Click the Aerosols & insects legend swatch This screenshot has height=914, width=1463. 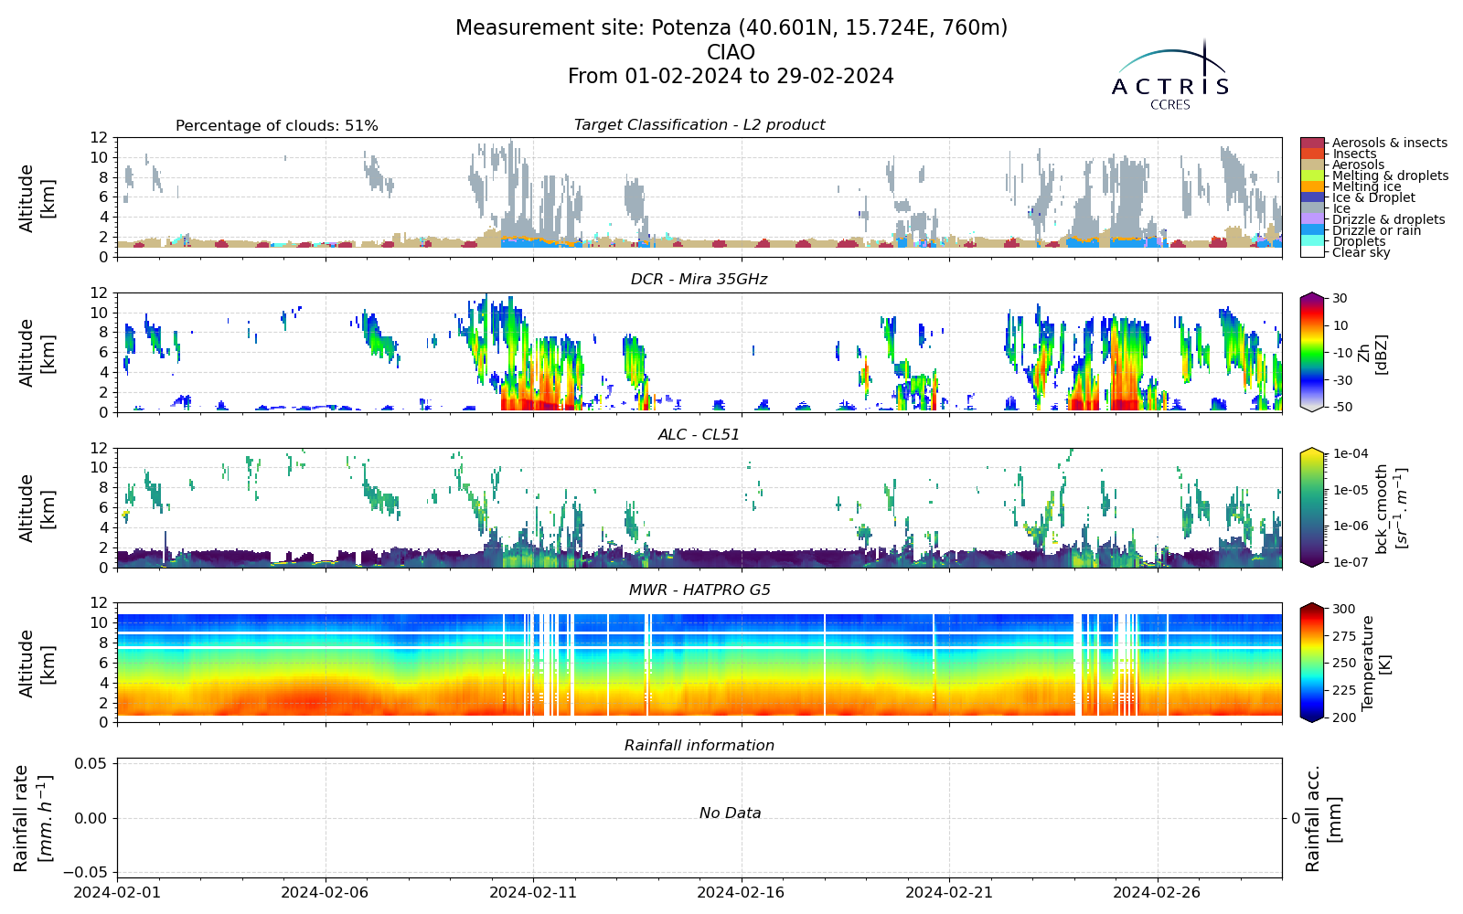1312,143
